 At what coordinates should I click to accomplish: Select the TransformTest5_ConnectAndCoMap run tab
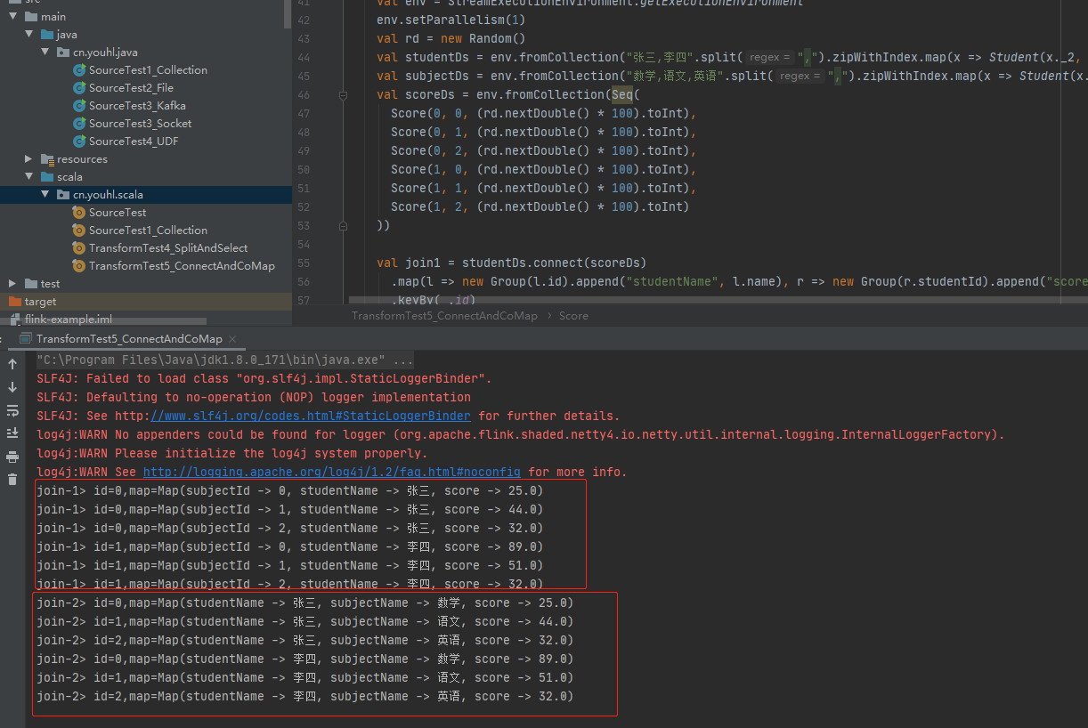coord(129,338)
